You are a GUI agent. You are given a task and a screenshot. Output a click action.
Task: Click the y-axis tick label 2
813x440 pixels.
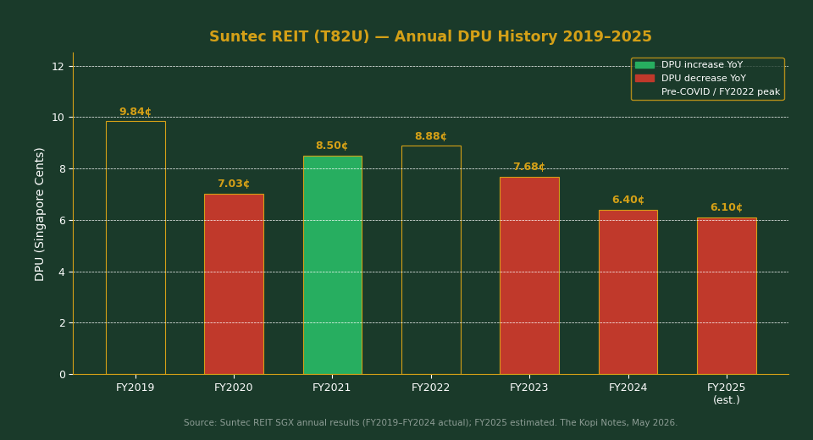click(62, 323)
